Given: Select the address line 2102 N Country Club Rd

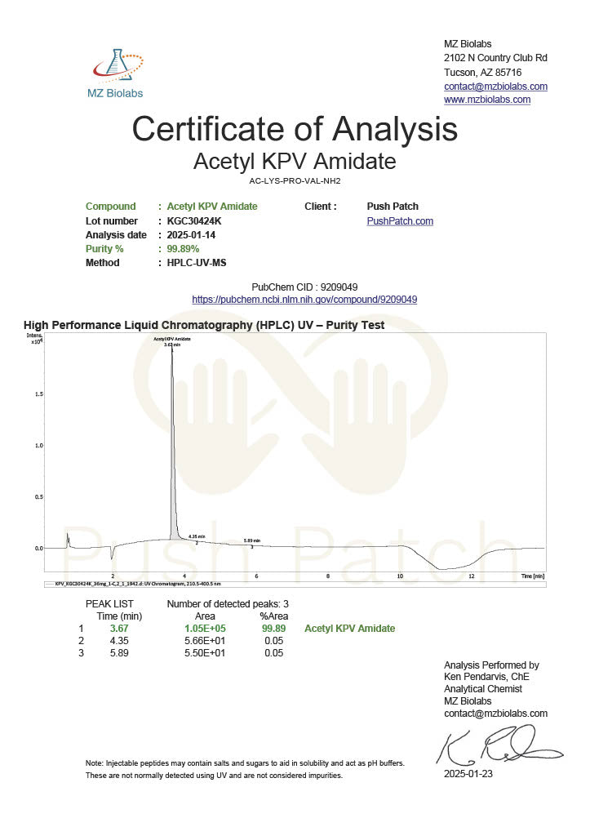Looking at the screenshot, I should [x=495, y=58].
